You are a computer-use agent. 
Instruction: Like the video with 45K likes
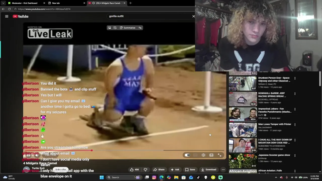[134, 170]
